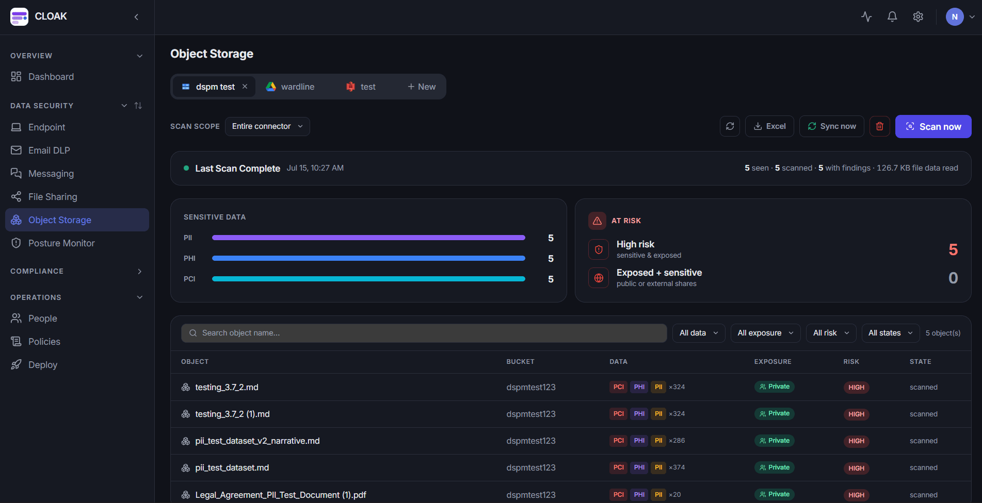Open Deploy page

77,365
